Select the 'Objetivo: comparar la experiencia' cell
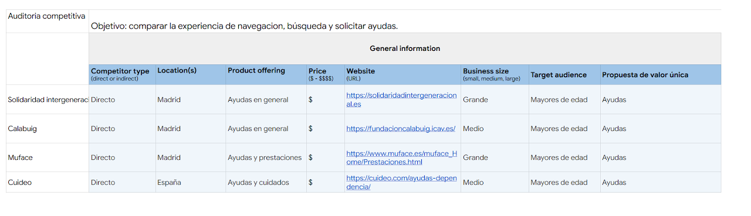Image resolution: width=751 pixels, height=216 pixels. point(405,21)
